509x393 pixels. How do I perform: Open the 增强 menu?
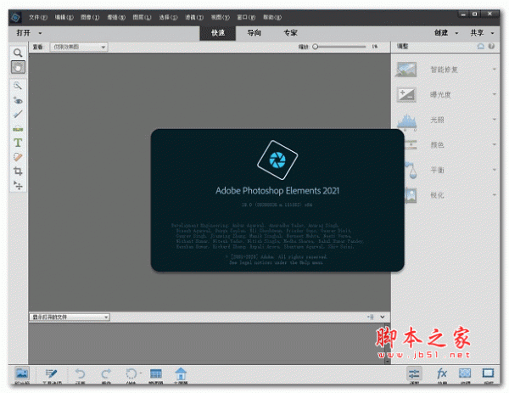[x=116, y=17]
